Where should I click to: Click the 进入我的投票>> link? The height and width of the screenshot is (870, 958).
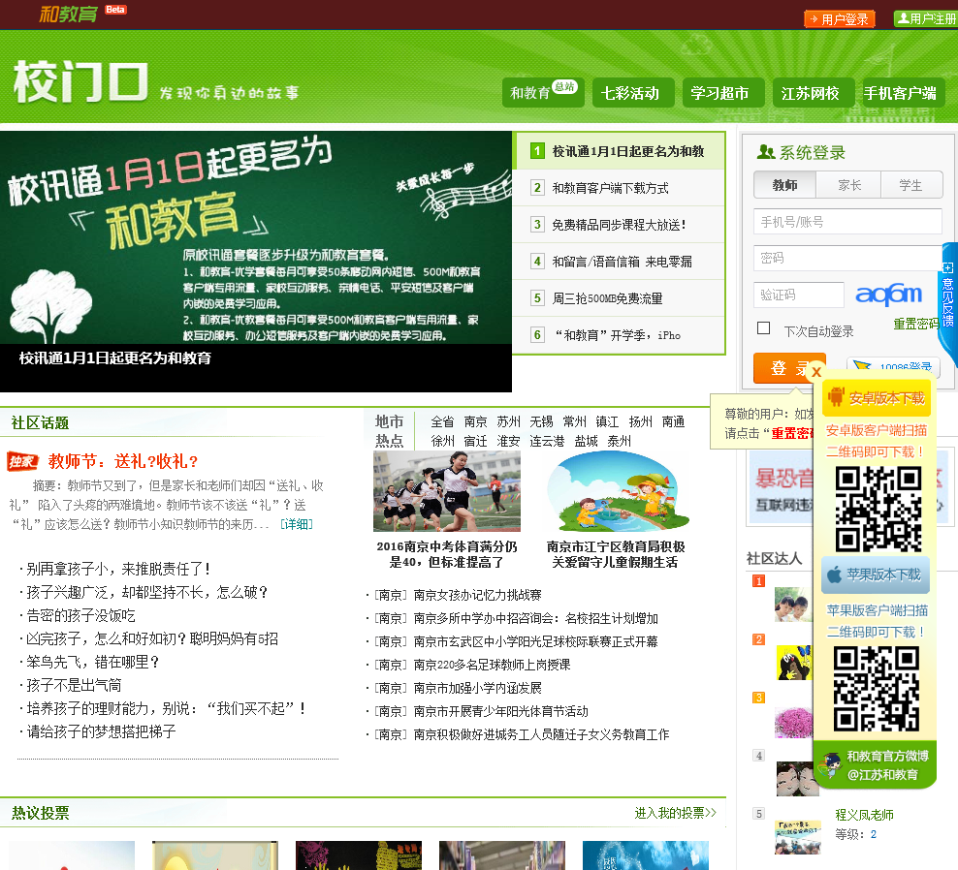click(x=675, y=813)
